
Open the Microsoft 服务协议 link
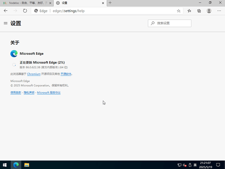(x=49, y=93)
